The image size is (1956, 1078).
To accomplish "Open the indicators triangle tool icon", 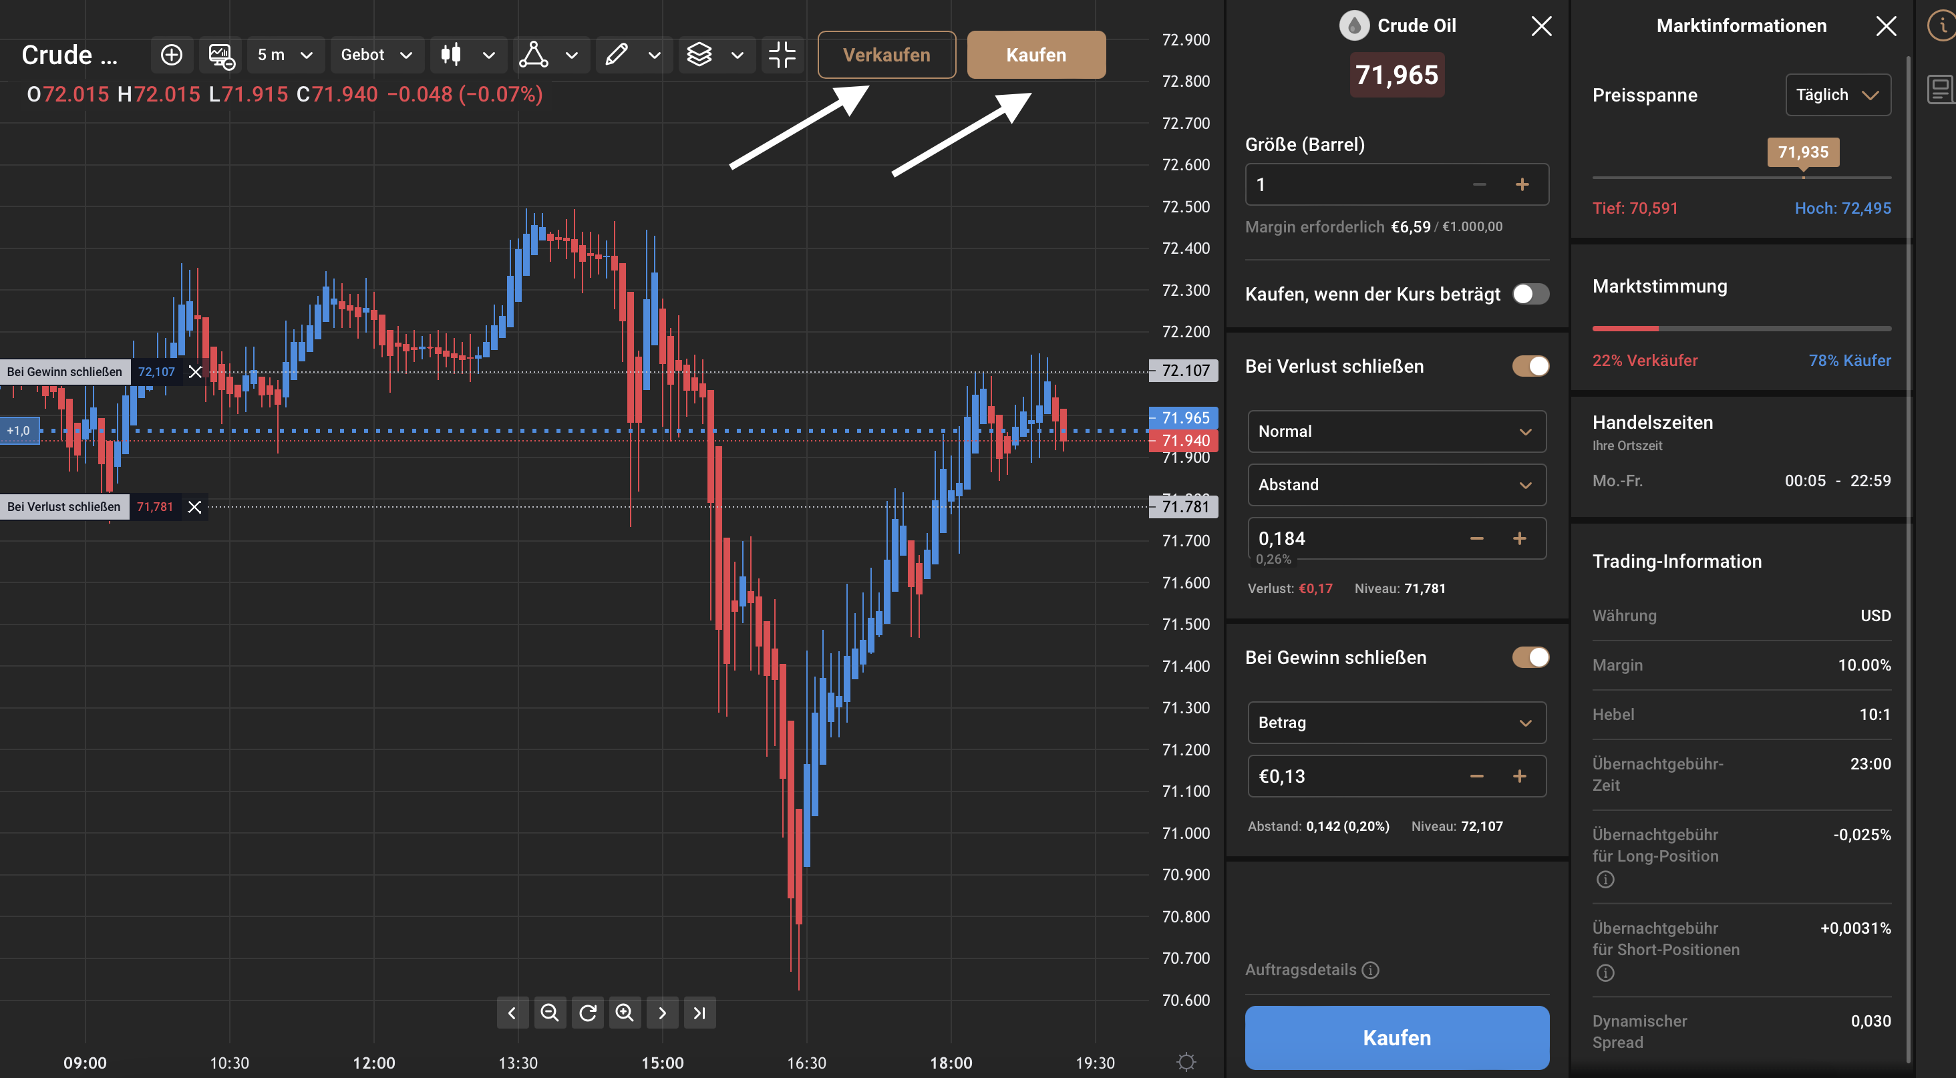I will click(x=533, y=55).
